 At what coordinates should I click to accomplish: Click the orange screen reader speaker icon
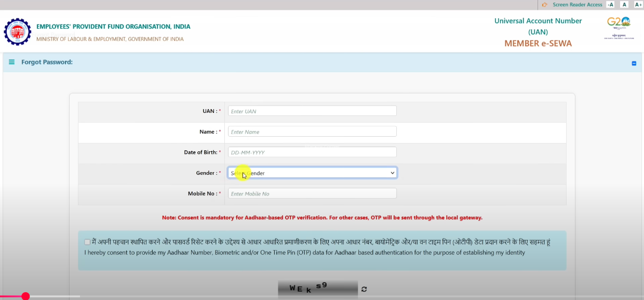544,5
